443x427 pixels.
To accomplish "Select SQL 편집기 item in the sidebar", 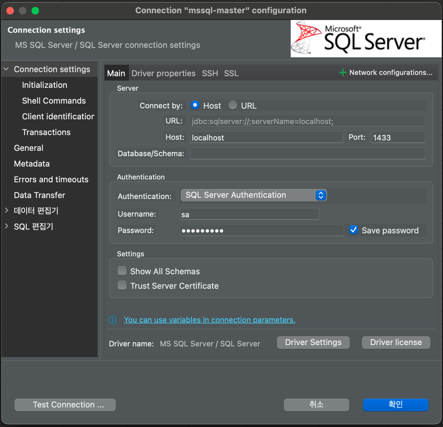I will (34, 226).
